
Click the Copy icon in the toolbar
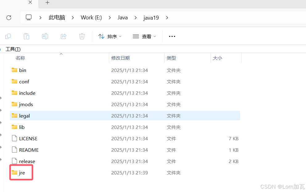click(x=8, y=36)
